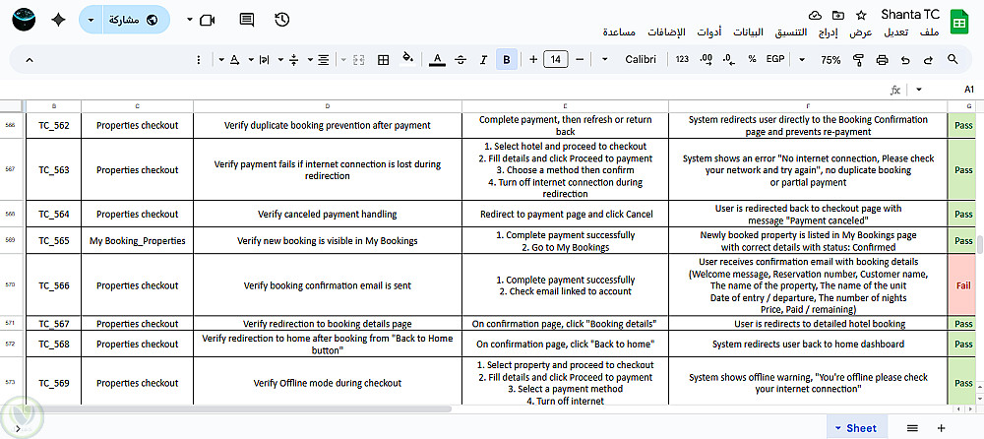Increase font size with plus button

[x=533, y=60]
